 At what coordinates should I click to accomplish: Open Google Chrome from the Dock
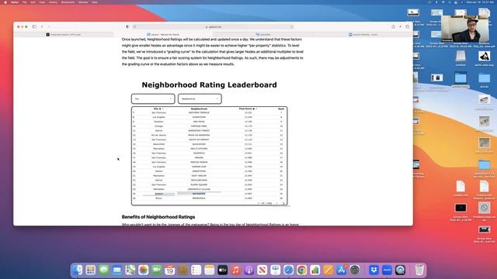(x=302, y=270)
